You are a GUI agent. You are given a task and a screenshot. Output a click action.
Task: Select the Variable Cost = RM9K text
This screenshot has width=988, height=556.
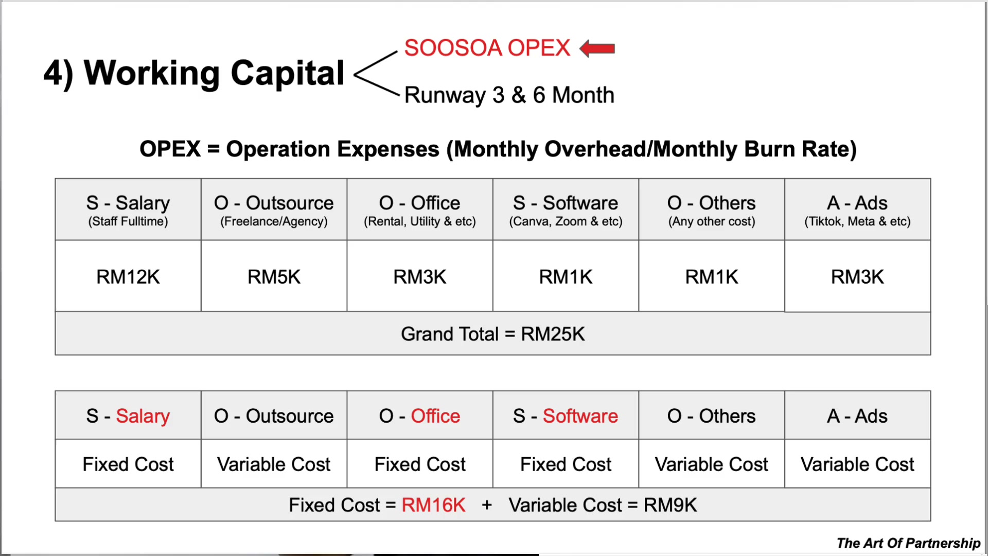[603, 505]
